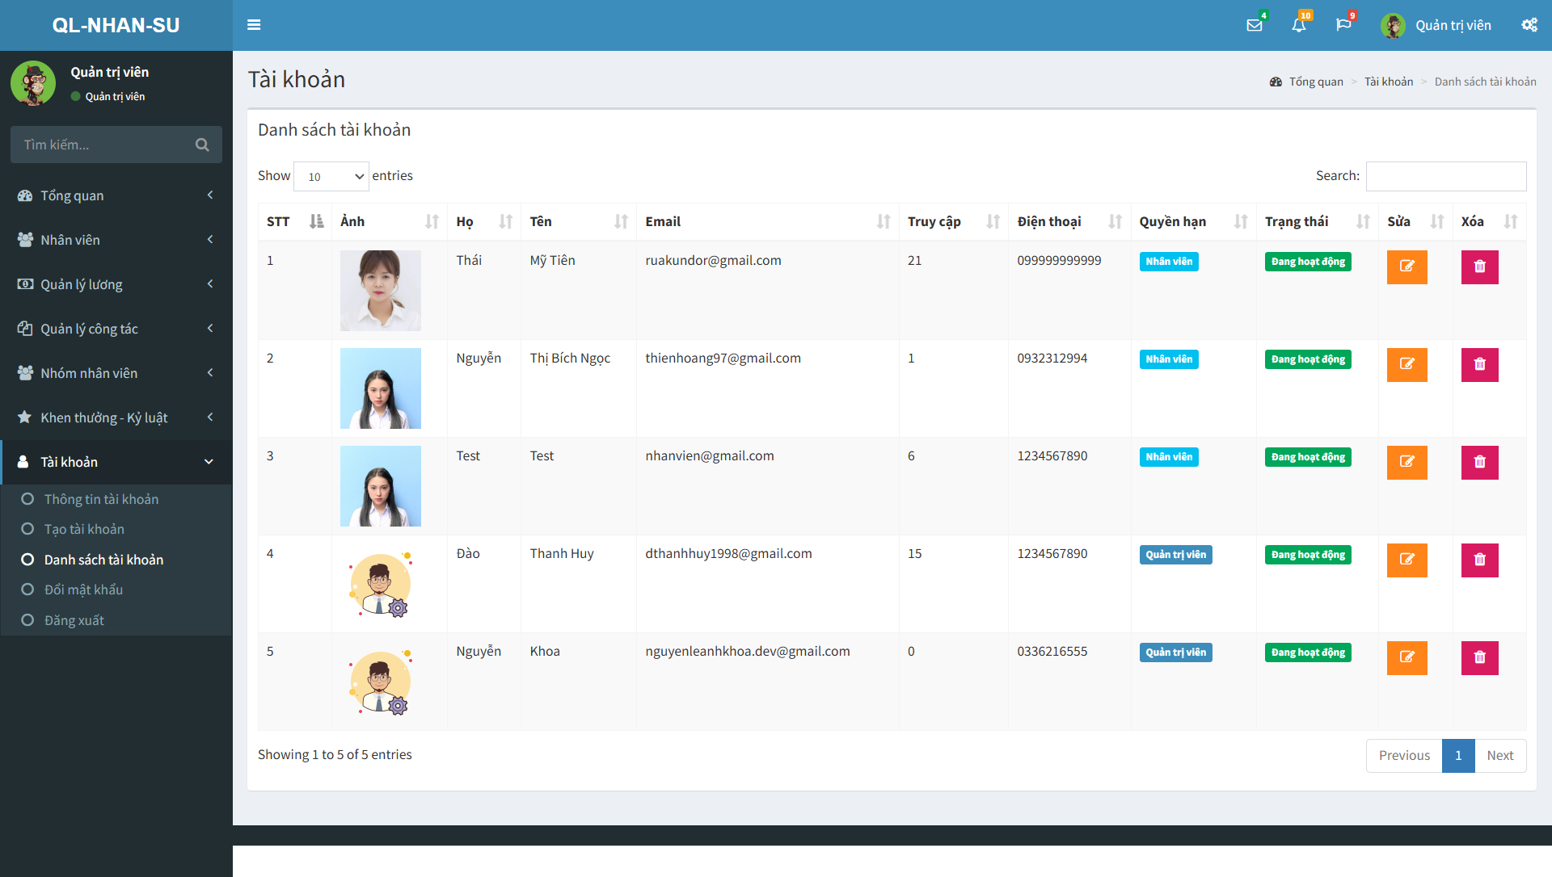Click the delete icon for Nguyễn Thị Bích Ngọc
The width and height of the screenshot is (1552, 877).
click(x=1479, y=364)
